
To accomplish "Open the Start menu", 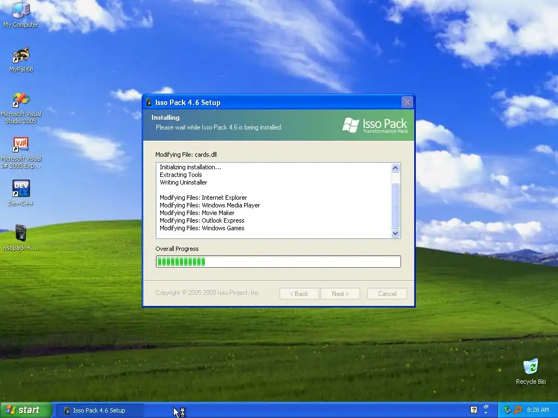I will click(26, 410).
